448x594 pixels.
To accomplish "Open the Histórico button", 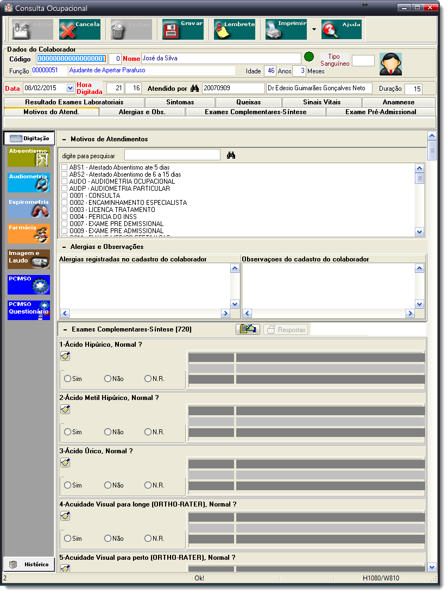I will 29,565.
